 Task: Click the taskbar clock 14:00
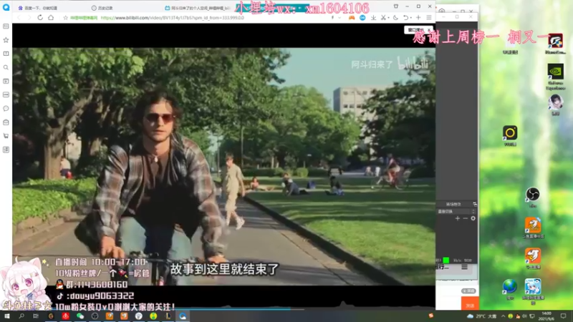point(546,316)
